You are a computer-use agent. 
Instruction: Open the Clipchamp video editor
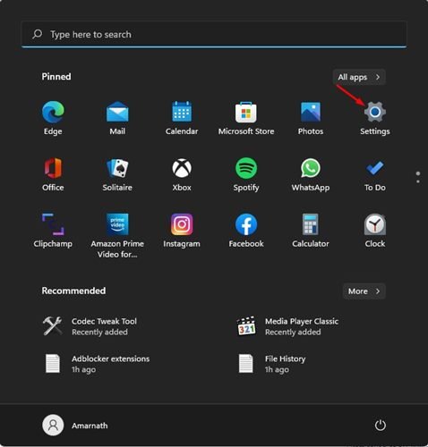click(53, 231)
